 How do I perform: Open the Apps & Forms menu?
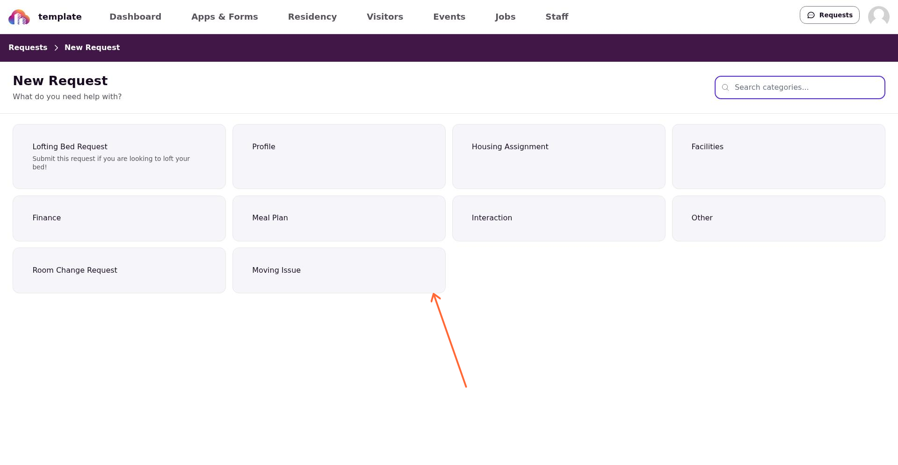[224, 17]
